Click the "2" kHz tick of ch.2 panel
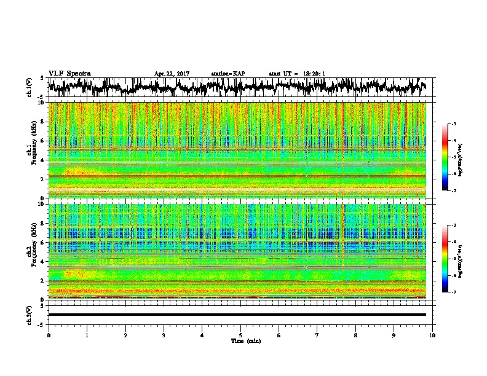This screenshot has height=376, width=487. pyautogui.click(x=42, y=281)
